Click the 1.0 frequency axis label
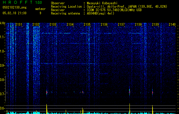 [2, 51]
